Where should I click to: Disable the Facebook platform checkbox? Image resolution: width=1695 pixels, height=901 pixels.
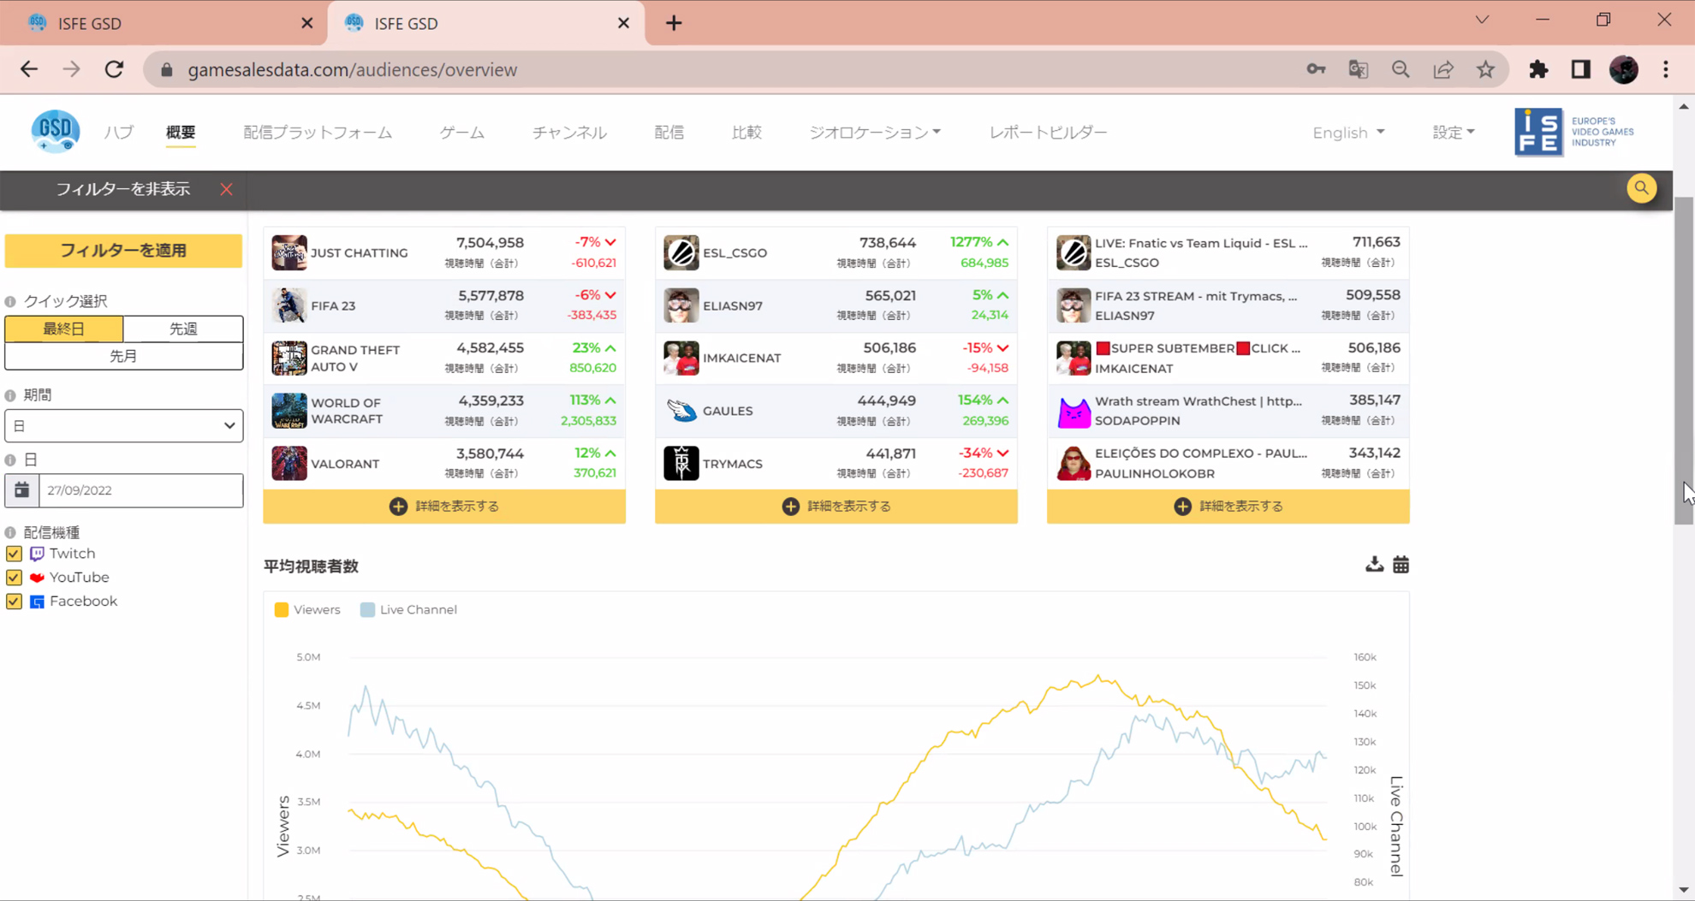point(14,602)
